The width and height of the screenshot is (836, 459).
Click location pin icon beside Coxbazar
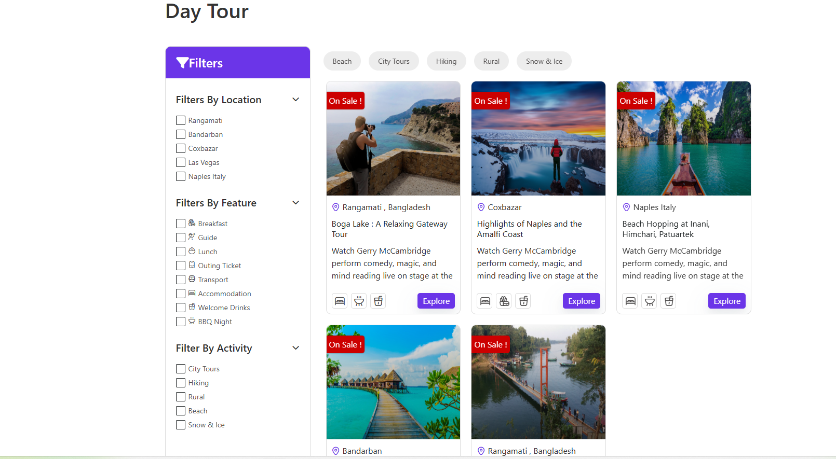[481, 207]
